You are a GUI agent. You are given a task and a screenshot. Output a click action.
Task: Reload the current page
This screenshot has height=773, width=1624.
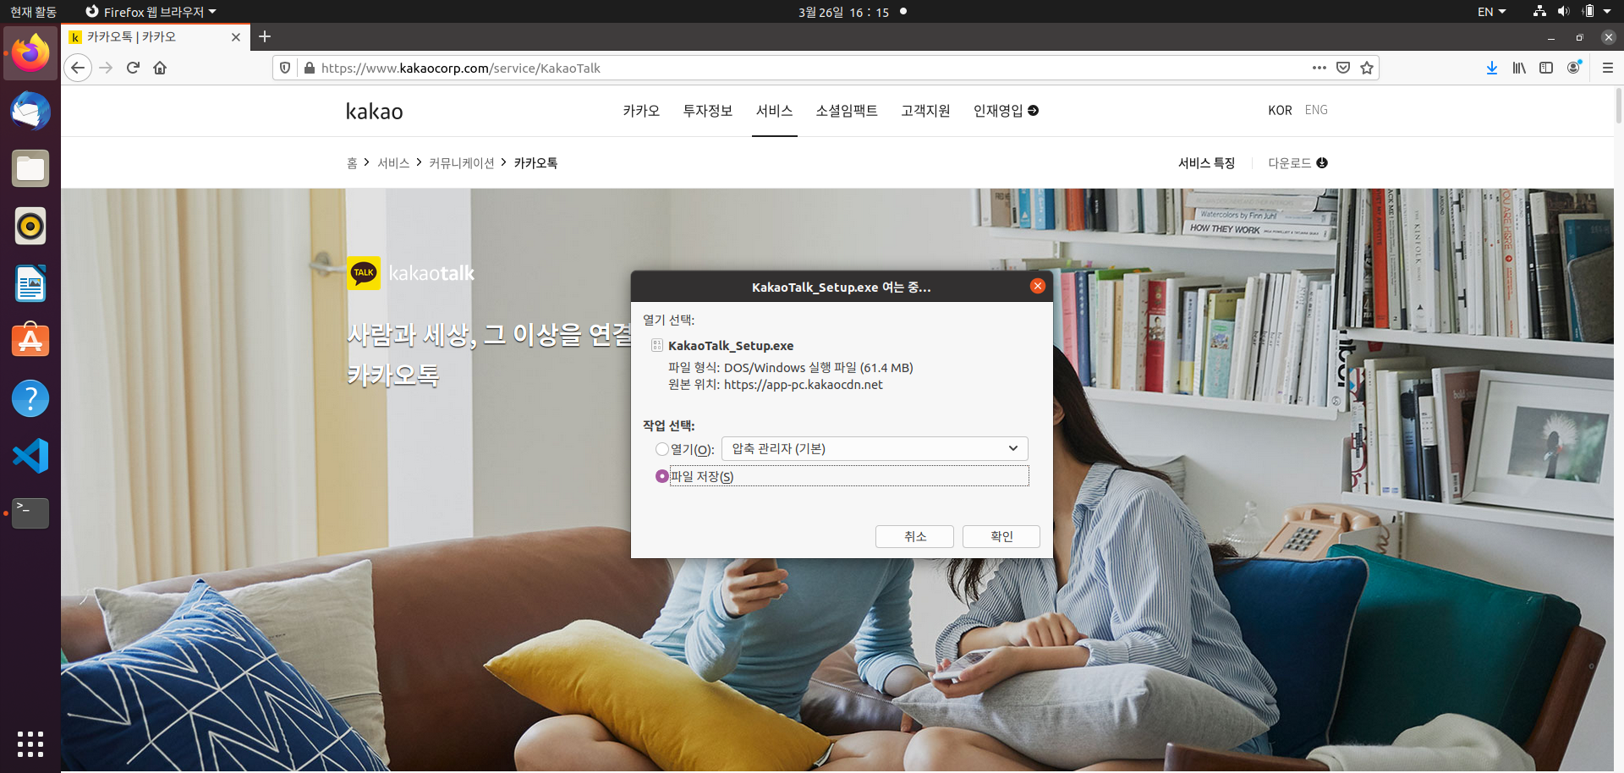click(x=133, y=68)
